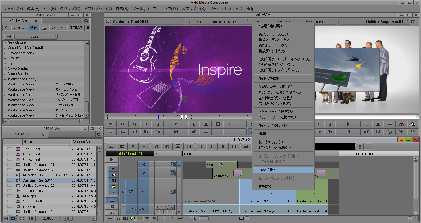Screen dimensions: 421x223
Task: Select the red Overwrite Trim tool
Action: click(x=113, y=181)
